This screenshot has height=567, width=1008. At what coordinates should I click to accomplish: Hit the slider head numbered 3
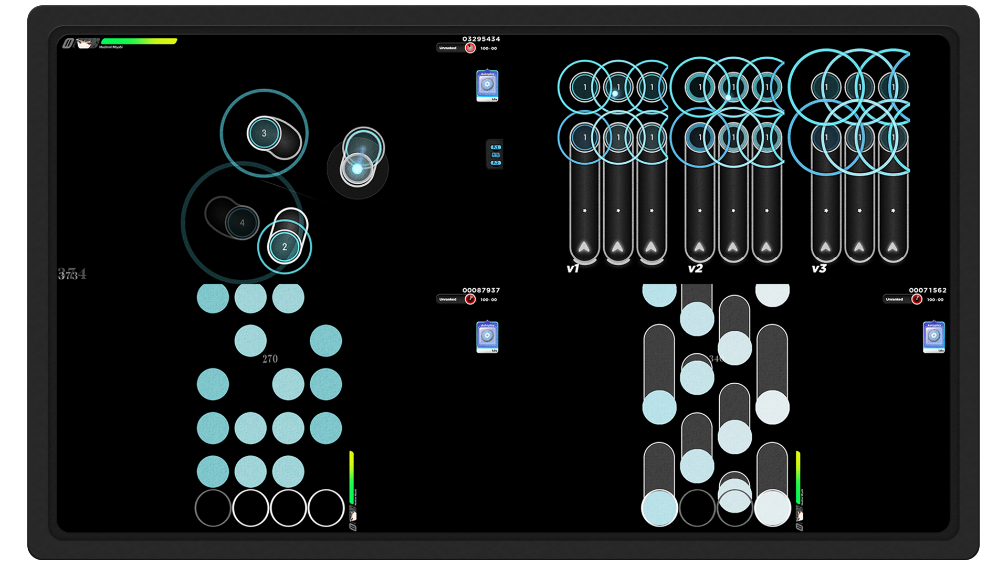pos(264,133)
